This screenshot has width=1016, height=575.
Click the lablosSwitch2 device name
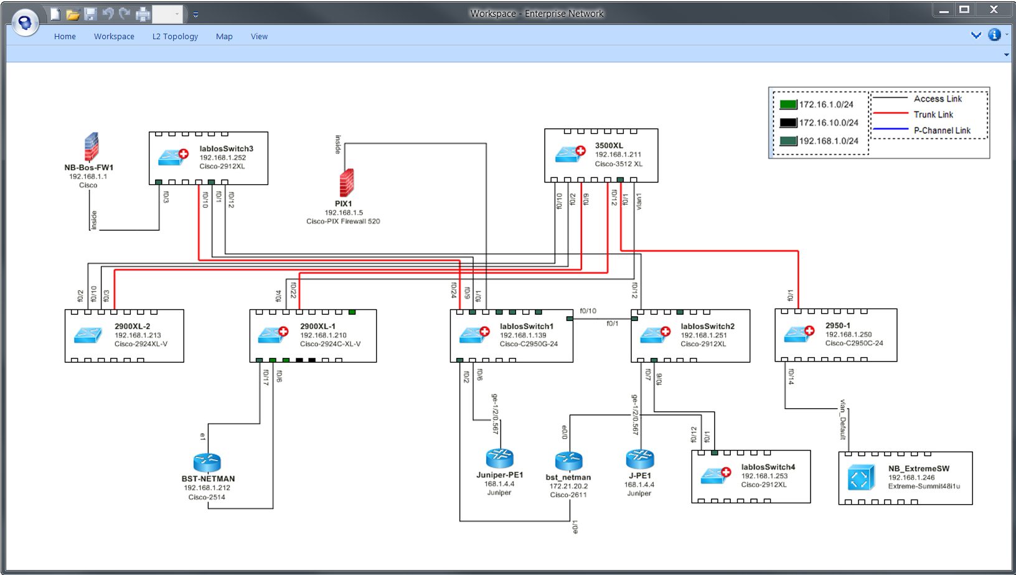tap(707, 326)
